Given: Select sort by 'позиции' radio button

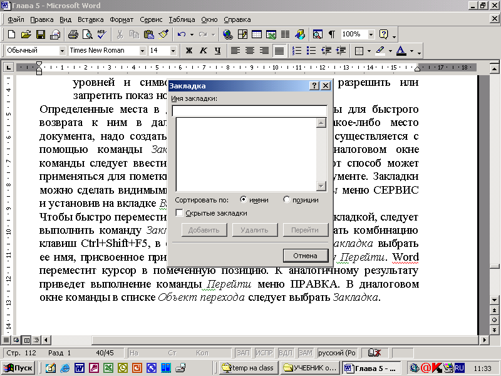Looking at the screenshot, I should pyautogui.click(x=287, y=199).
